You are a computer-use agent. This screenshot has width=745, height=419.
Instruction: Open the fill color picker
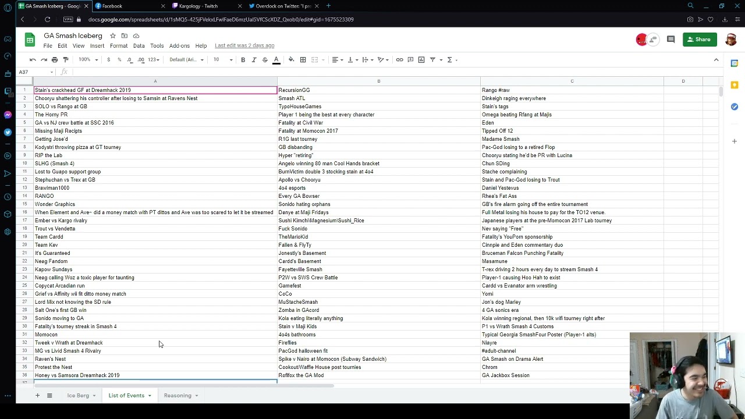pyautogui.click(x=291, y=59)
